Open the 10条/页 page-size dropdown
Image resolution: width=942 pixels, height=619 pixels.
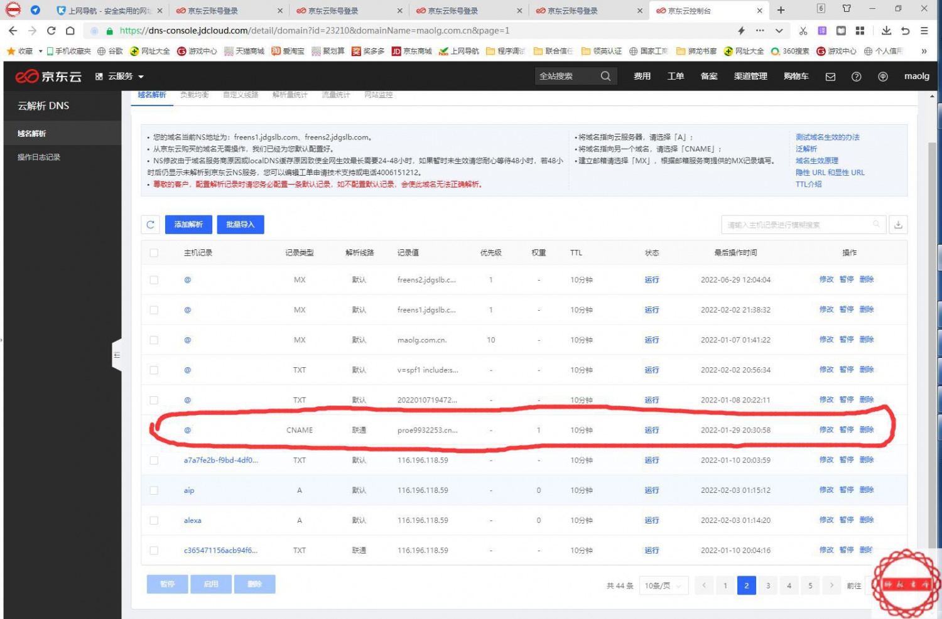click(663, 586)
